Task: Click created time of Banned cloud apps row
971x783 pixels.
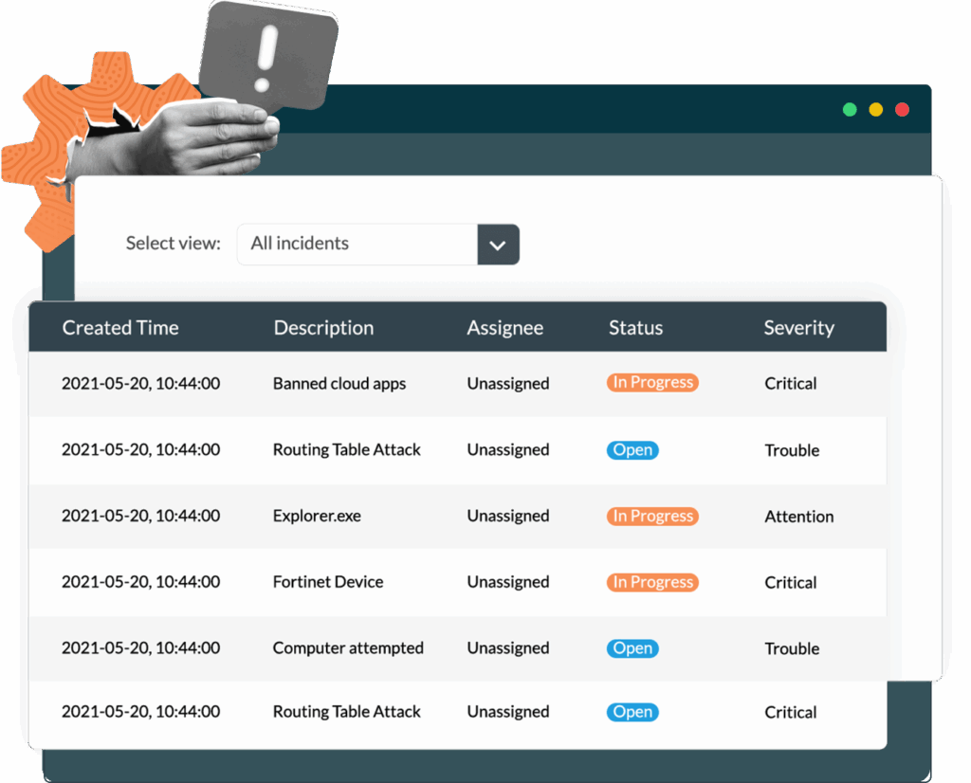Action: [x=140, y=384]
